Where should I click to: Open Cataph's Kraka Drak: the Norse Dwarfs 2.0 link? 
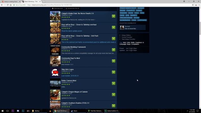pyautogui.click(x=78, y=13)
